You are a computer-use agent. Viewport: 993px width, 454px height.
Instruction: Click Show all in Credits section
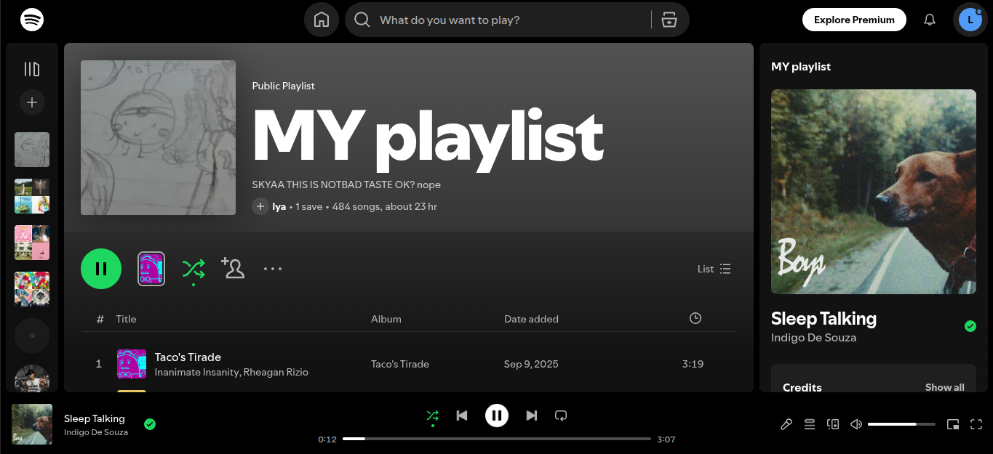(944, 387)
